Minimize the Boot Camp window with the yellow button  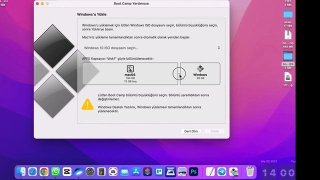click(x=42, y=3)
